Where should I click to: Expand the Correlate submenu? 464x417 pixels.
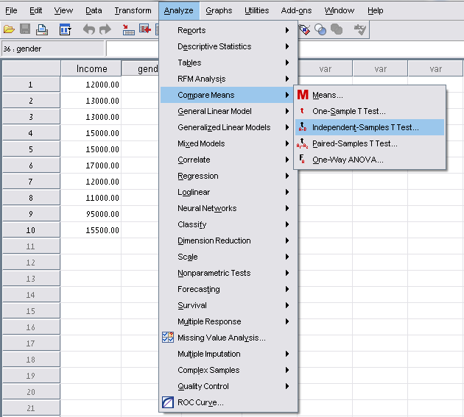tap(227, 160)
